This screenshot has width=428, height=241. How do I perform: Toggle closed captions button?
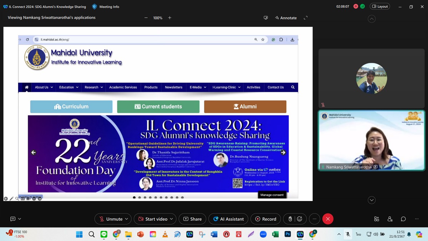click(13, 219)
